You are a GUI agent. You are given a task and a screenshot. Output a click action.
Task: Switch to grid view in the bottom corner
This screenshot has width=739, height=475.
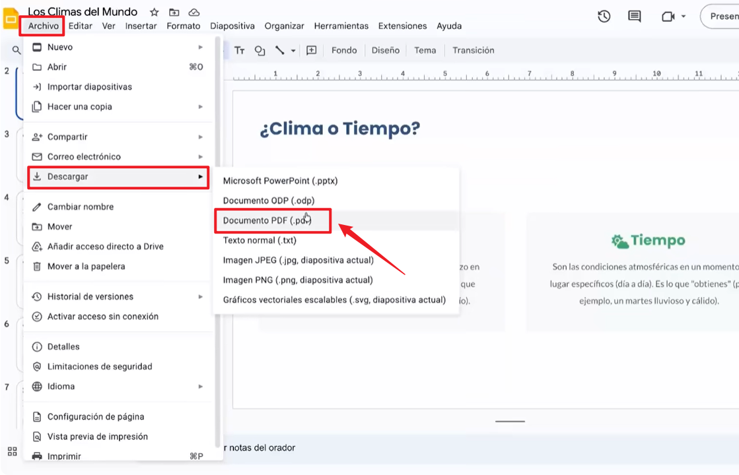11,451
